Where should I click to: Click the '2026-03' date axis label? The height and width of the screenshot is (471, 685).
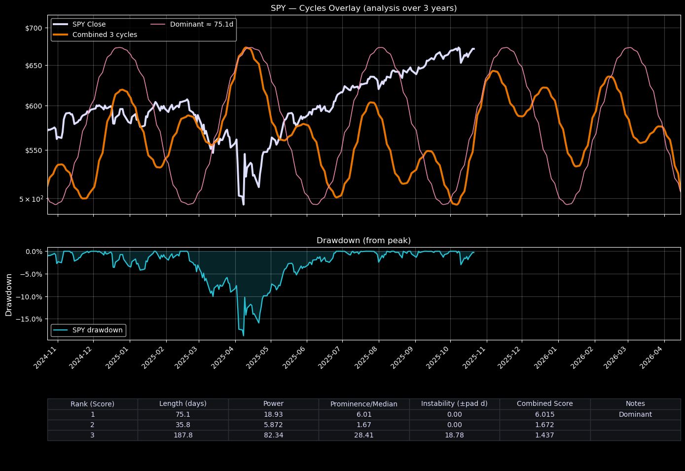click(617, 356)
